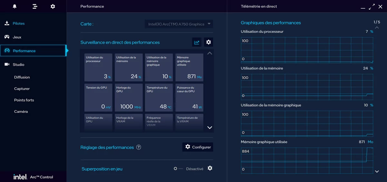Select the Utilisation de la mémoire tile
Viewport: 387px width, 182px height.
click(x=129, y=67)
